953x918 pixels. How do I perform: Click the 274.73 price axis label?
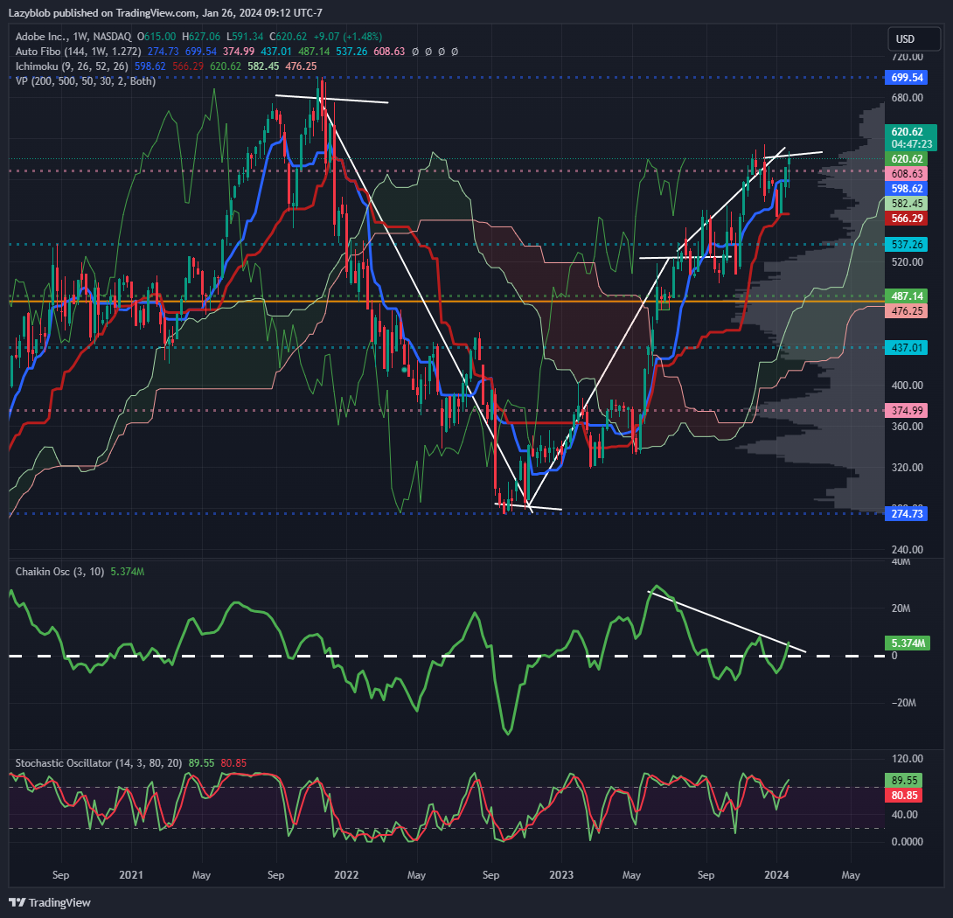(906, 514)
